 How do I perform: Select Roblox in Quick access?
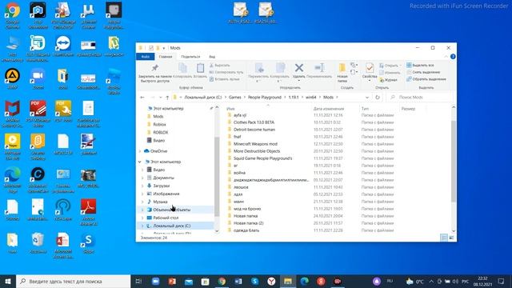(x=159, y=125)
